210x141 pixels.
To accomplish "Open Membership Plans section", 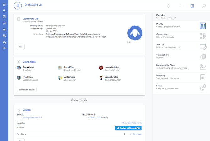I will tap(181, 66).
